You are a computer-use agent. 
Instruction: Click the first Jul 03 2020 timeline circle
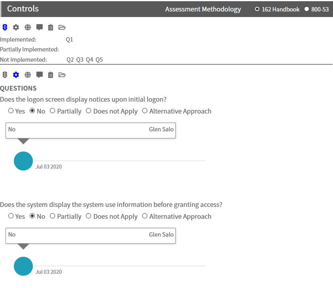click(x=23, y=161)
